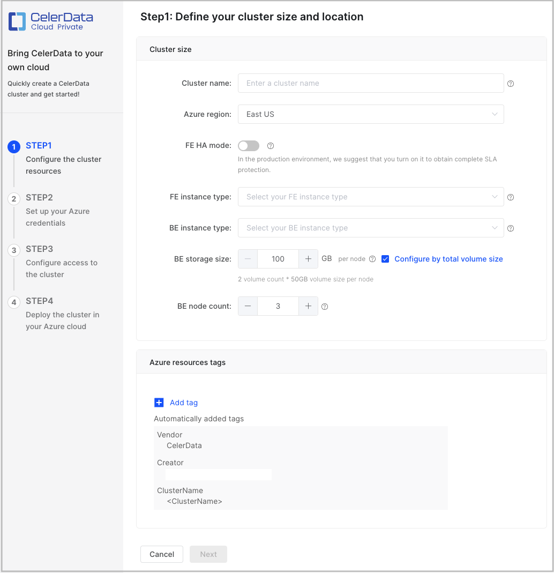The width and height of the screenshot is (554, 573).
Task: Click the step 1 numbered circle
Action: tap(14, 147)
